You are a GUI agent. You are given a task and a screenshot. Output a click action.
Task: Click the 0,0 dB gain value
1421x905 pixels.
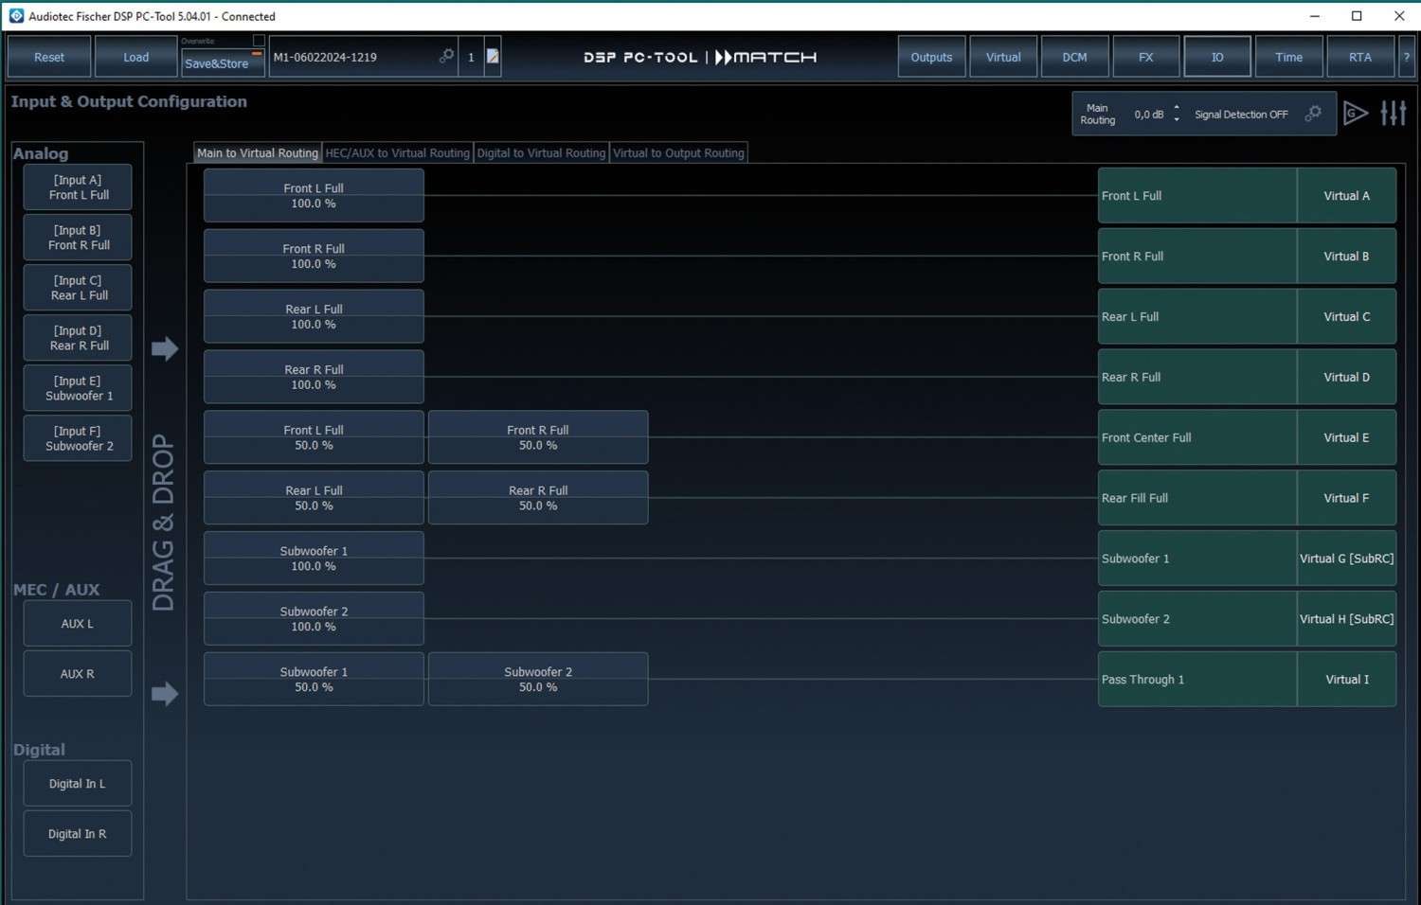tap(1149, 115)
